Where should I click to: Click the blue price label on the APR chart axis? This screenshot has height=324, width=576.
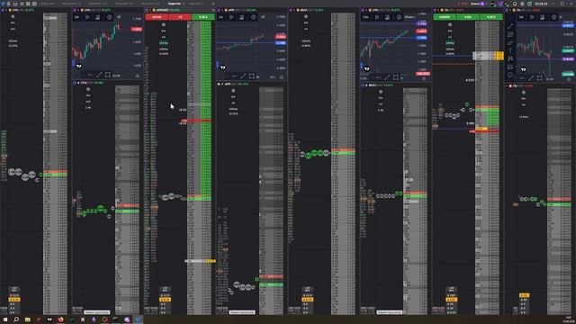[281, 43]
